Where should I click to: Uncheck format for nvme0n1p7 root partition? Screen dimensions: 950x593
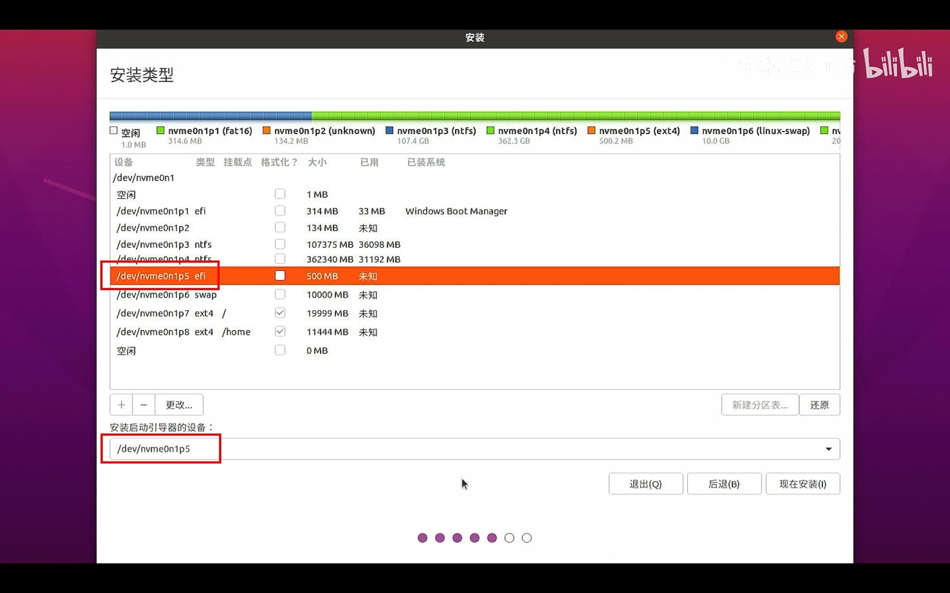280,313
